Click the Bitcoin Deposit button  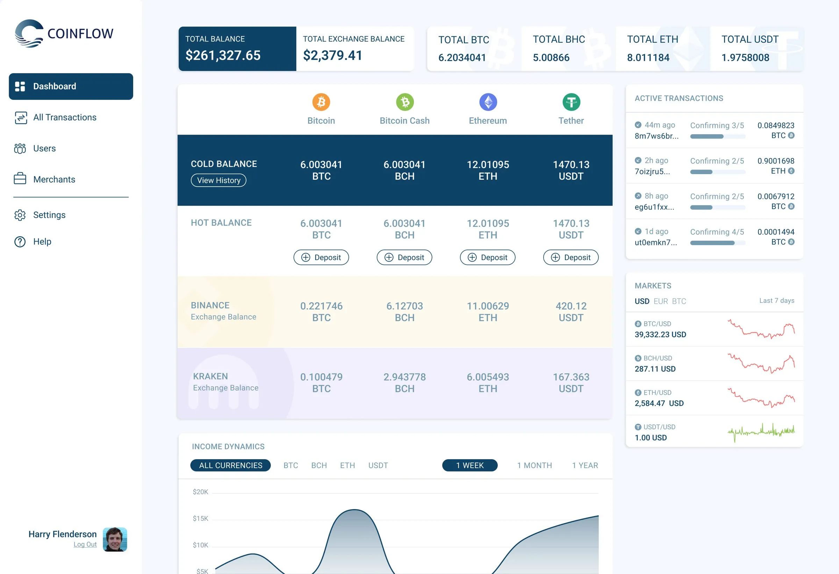[x=321, y=257]
